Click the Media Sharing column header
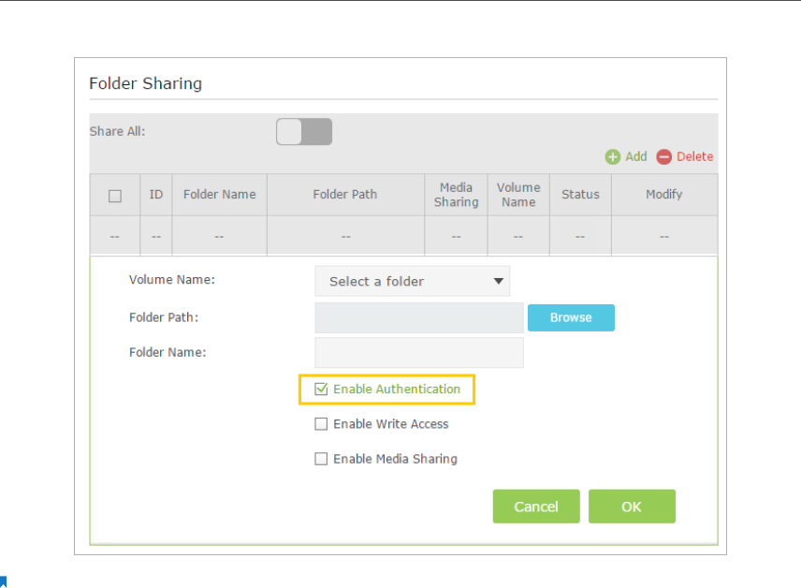The width and height of the screenshot is (801, 588). (456, 195)
